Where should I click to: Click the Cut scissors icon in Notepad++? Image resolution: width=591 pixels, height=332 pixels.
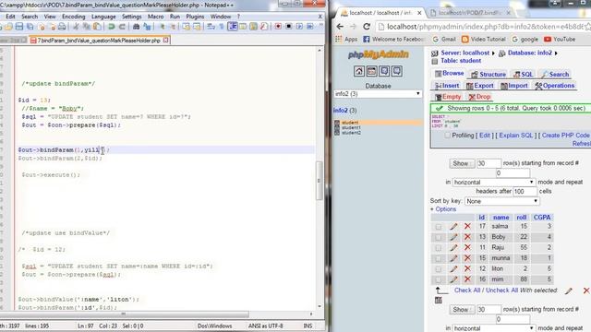[x=76, y=27]
